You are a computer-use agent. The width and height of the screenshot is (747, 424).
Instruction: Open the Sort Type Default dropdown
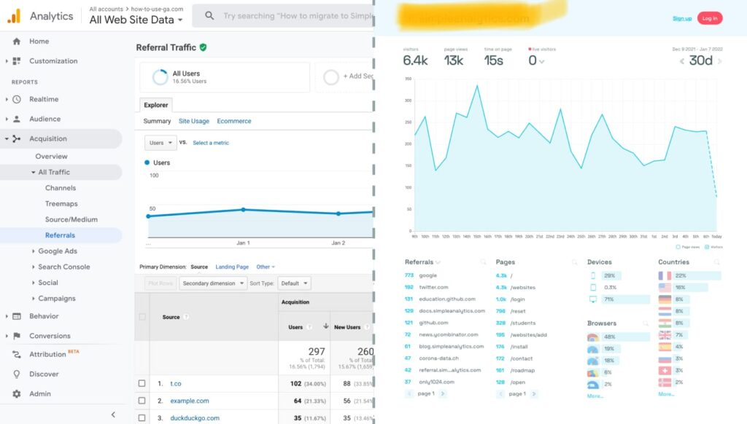(x=294, y=283)
